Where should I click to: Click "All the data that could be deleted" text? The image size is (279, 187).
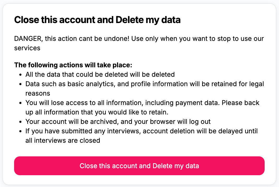[77, 74]
